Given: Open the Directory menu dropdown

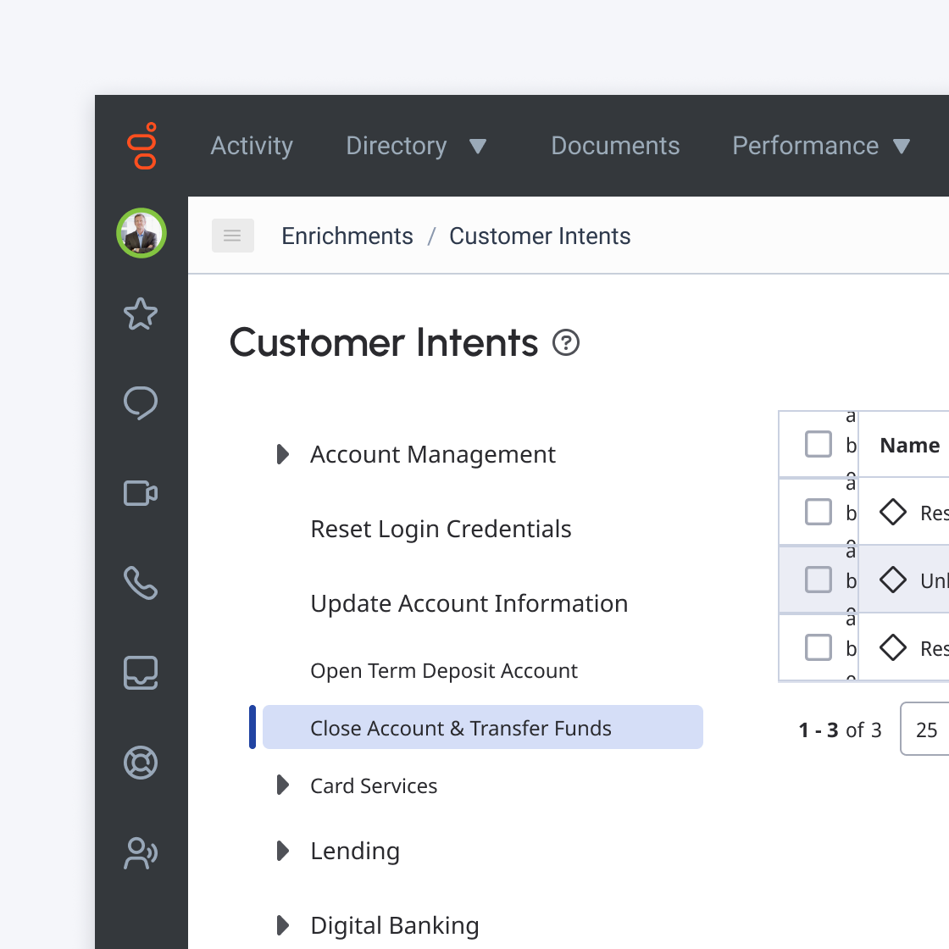Looking at the screenshot, I should point(416,146).
